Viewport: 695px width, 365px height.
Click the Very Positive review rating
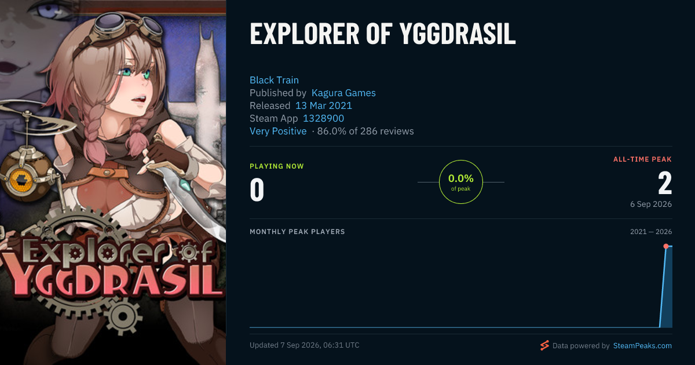tap(278, 131)
